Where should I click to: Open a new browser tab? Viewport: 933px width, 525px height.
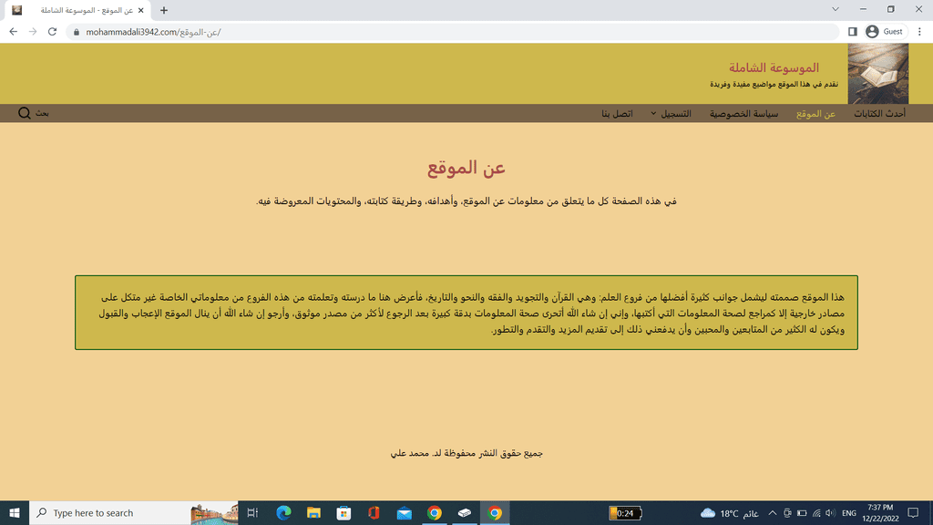point(164,10)
